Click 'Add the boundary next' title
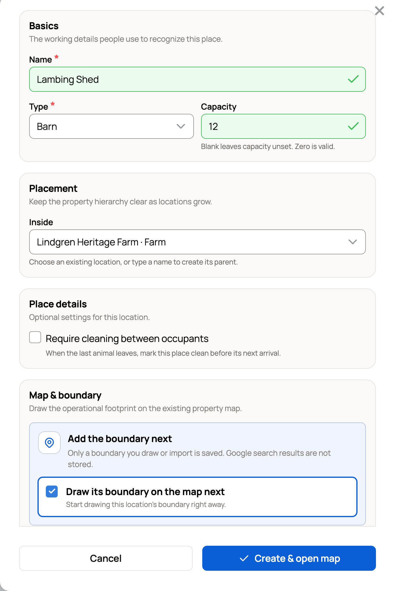Viewport: 395px width, 591px height. [120, 439]
